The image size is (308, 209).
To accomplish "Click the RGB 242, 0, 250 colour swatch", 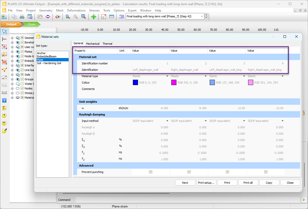I will (174, 83).
